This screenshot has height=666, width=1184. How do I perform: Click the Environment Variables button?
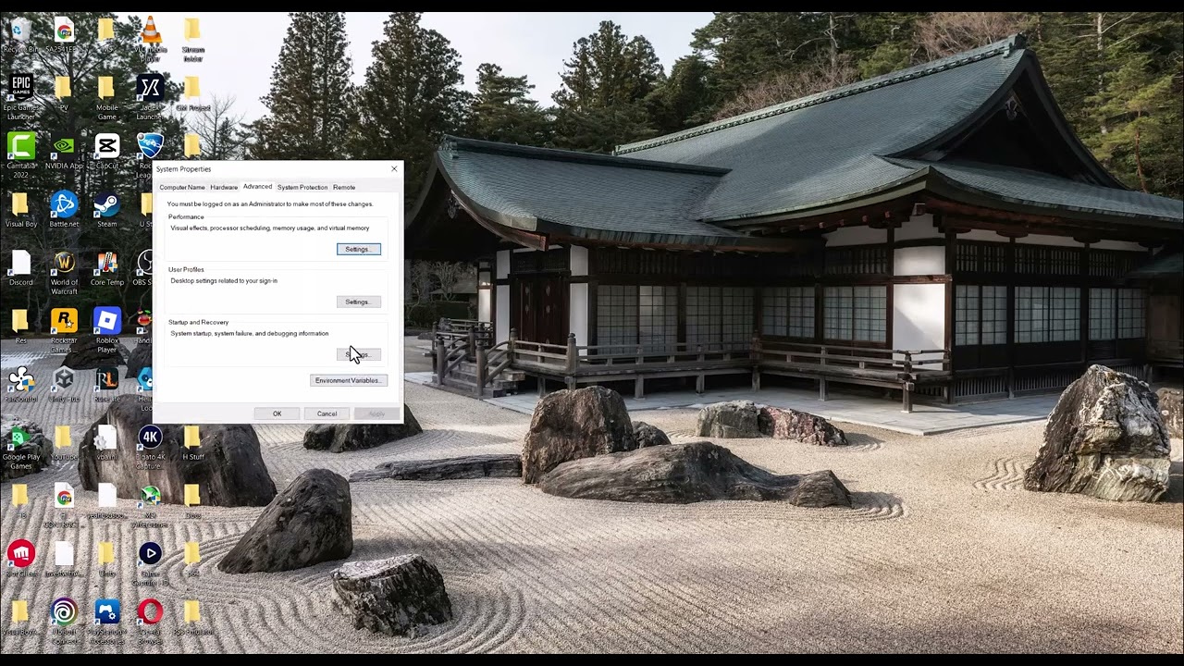tap(349, 380)
